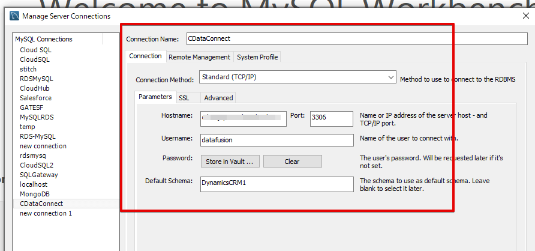Viewport: 535px width, 251px height.
Task: Select the Parameters sub-tab
Action: [155, 97]
